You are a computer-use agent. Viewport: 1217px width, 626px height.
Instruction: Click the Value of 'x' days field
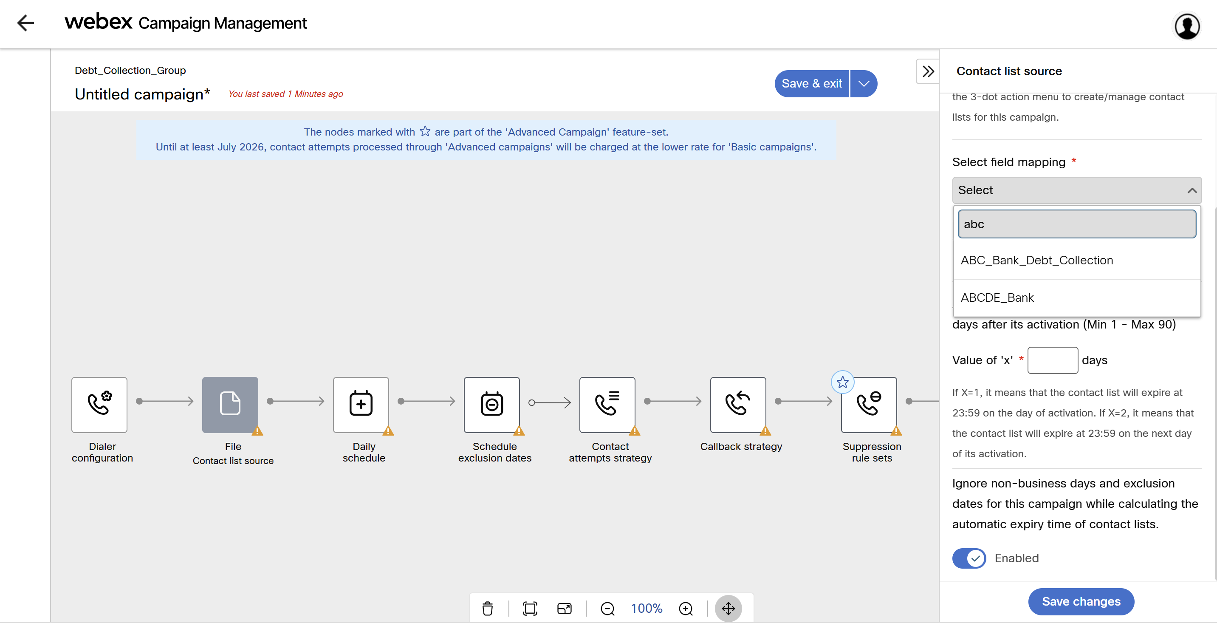pyautogui.click(x=1052, y=360)
